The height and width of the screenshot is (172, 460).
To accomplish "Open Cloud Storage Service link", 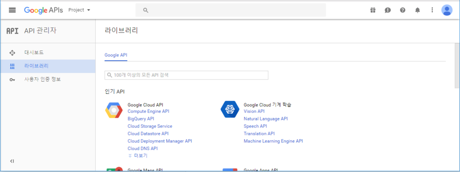I will pos(150,126).
